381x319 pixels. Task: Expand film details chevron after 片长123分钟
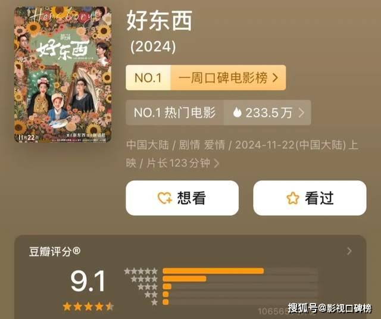[x=217, y=163]
